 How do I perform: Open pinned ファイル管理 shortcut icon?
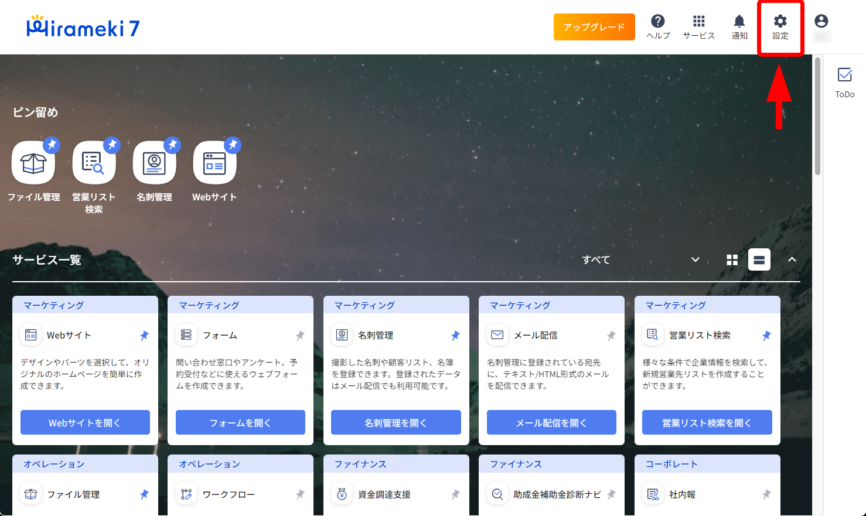(33, 163)
